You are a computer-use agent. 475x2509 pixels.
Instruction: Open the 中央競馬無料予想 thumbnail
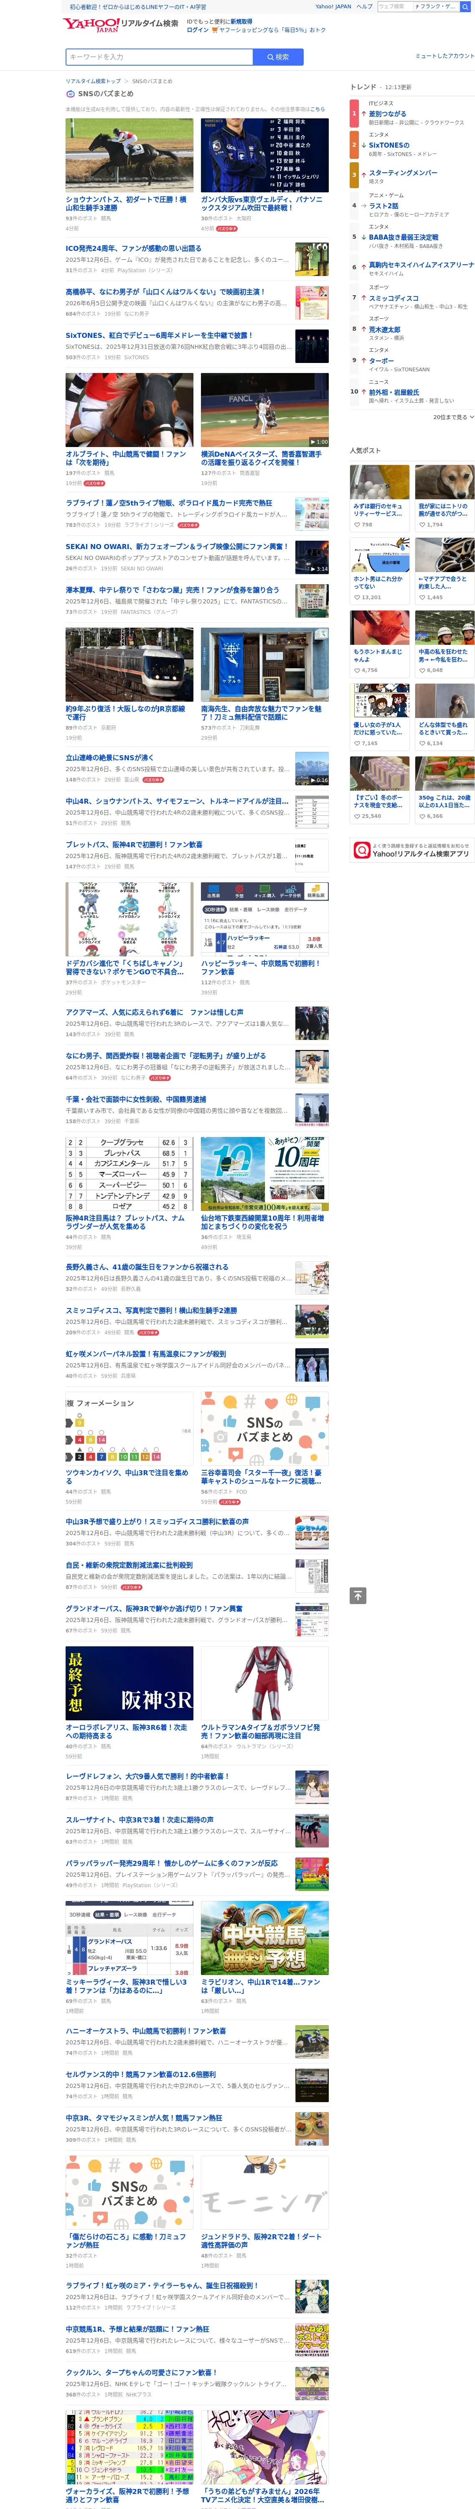tap(265, 1937)
